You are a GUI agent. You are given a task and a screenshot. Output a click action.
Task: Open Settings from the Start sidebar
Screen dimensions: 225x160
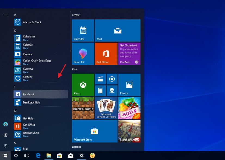5,135
